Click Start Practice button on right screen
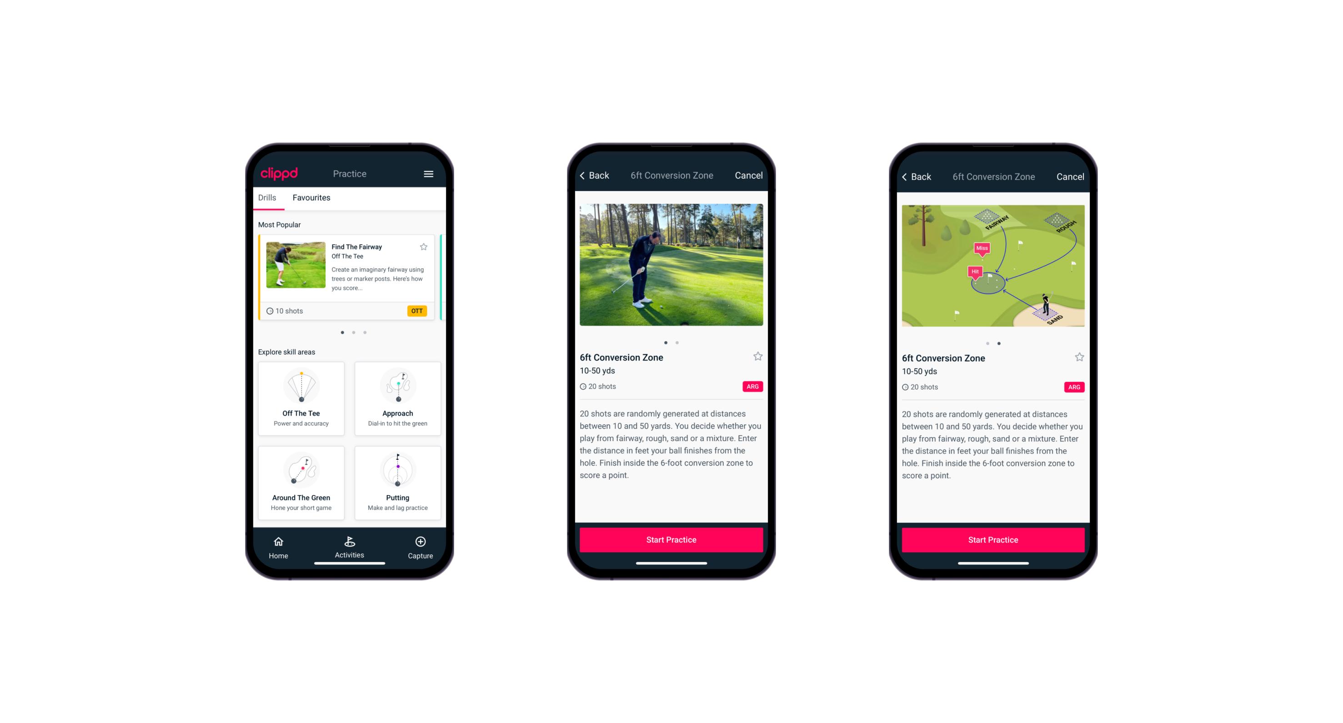The image size is (1343, 723). pos(992,540)
